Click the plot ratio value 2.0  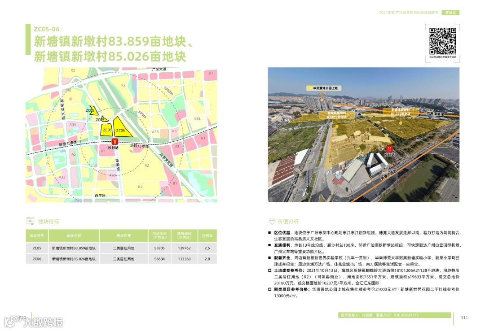pyautogui.click(x=207, y=259)
